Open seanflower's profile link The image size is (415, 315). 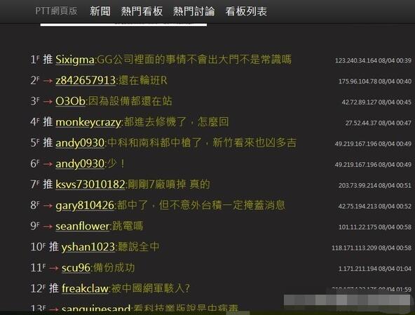coord(82,226)
